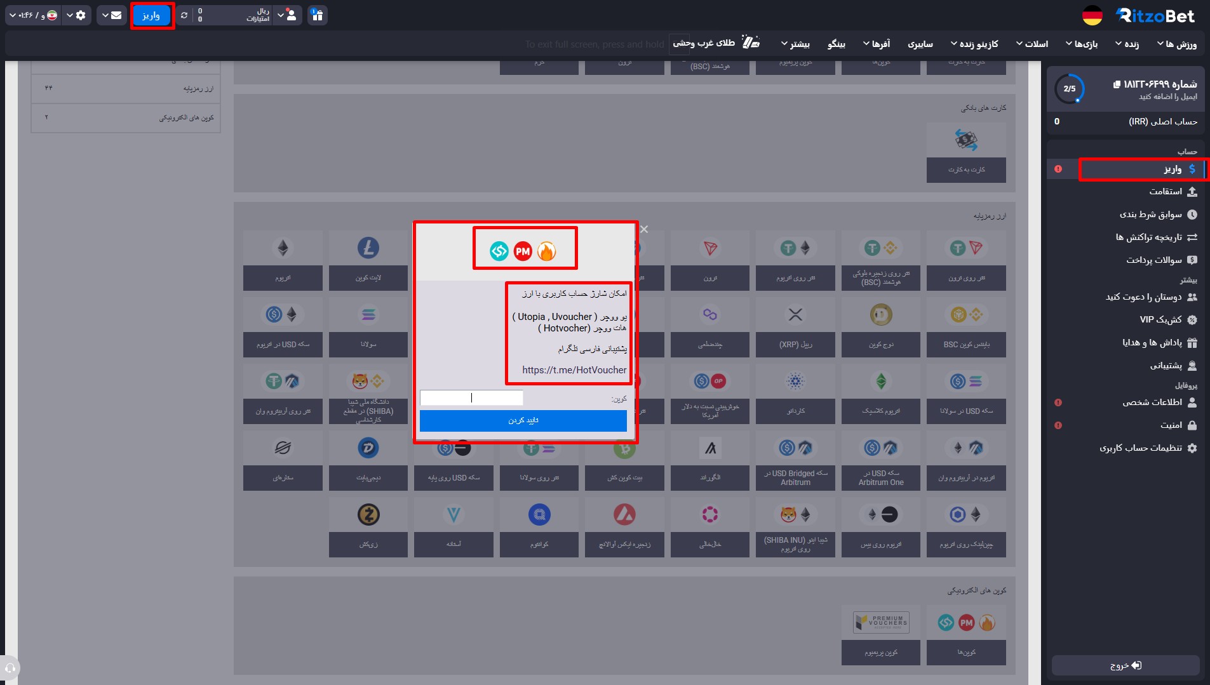This screenshot has height=685, width=1210.
Task: Select the Cardano (کاردانو) coin icon
Action: tap(795, 381)
